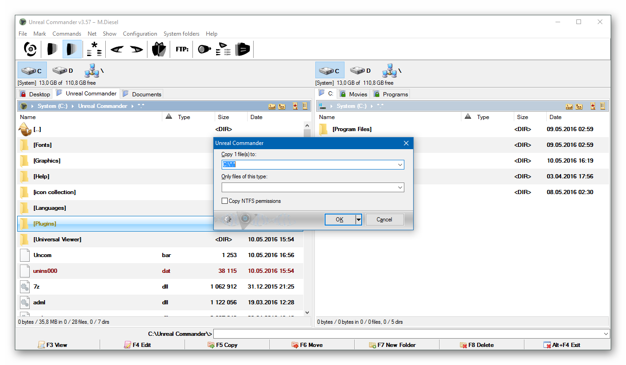The image size is (626, 365).
Task: Select the unins000 file row
Action: 160,271
